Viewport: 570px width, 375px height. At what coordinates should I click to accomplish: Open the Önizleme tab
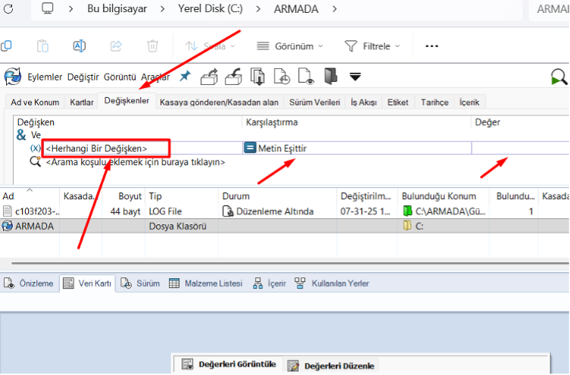28,283
